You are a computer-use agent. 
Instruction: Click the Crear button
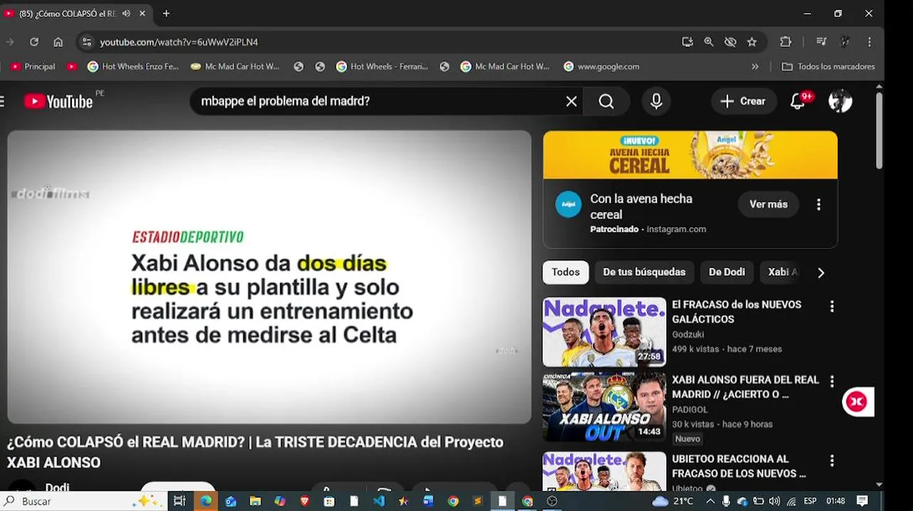pyautogui.click(x=743, y=101)
